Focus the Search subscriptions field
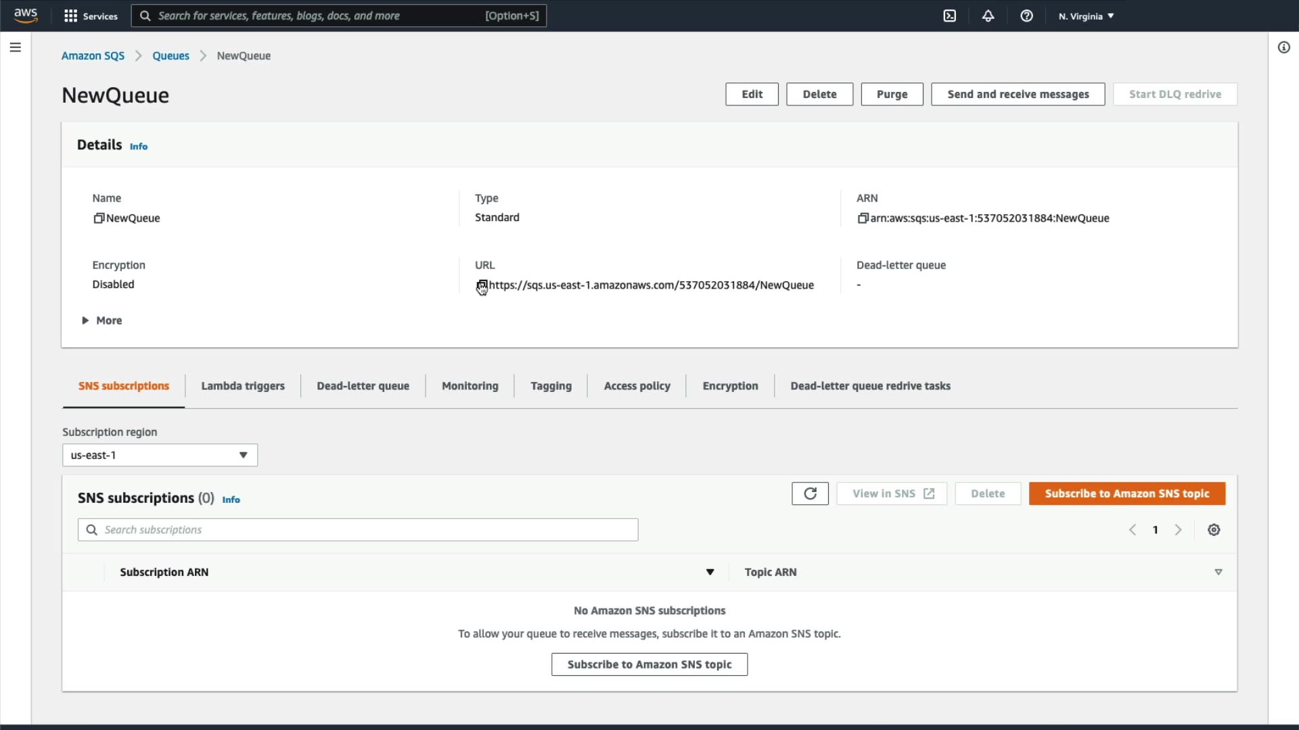Viewport: 1299px width, 730px height. pos(365,530)
